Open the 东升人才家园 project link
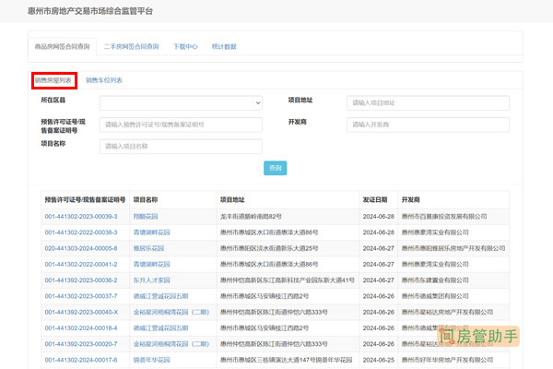553x369 pixels. 152,280
